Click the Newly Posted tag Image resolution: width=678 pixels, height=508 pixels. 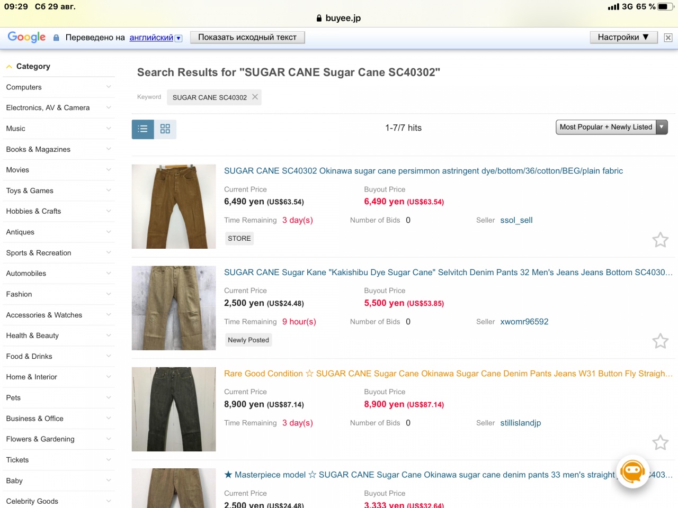248,340
